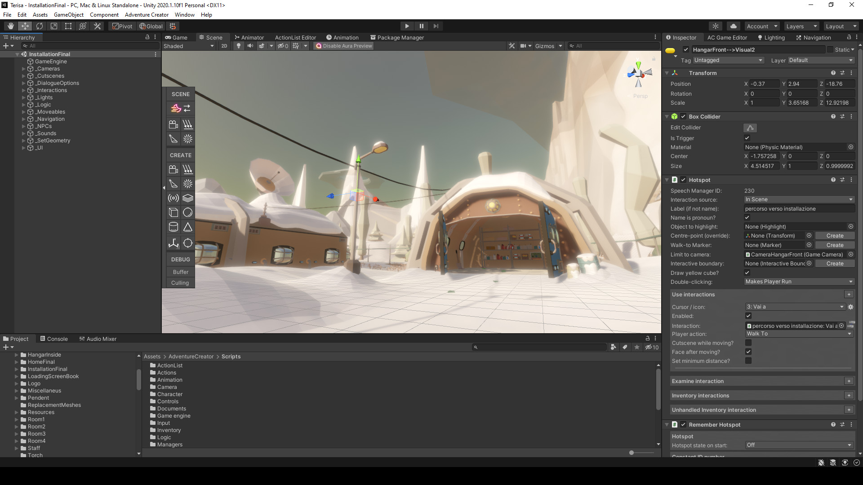Image resolution: width=863 pixels, height=485 pixels.
Task: Open Interaction source dropdown
Action: click(x=799, y=199)
